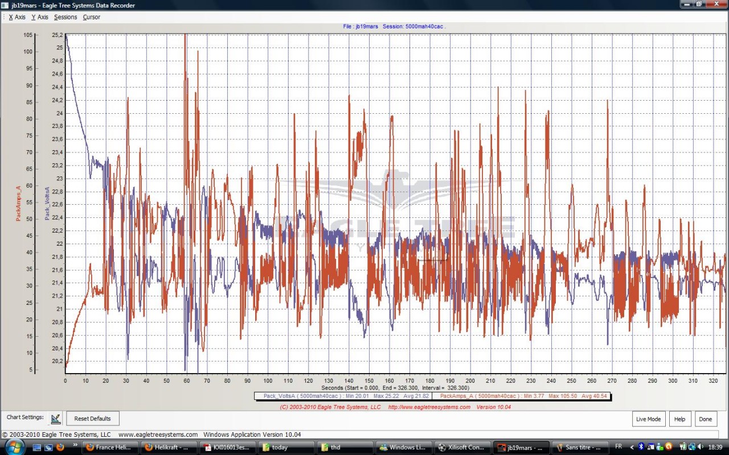Viewport: 729px width, 455px height.
Task: Click the Done button
Action: coord(705,419)
